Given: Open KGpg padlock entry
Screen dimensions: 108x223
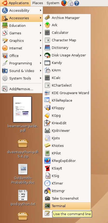Looking at the screenshot, I should point(67,115).
